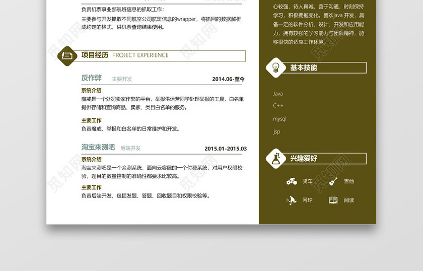Click the project experience diamond icon
Image resolution: width=423 pixels, height=271 pixels.
[x=67, y=56]
